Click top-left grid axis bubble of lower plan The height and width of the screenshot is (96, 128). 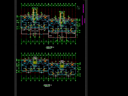pyautogui.click(x=21, y=53)
